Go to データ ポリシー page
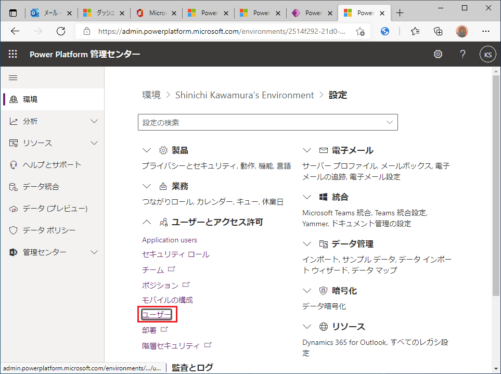 click(49, 230)
